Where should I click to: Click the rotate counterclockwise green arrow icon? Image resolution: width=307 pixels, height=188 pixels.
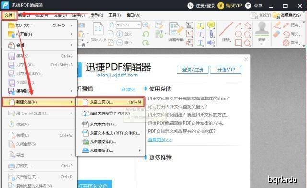click(x=146, y=34)
